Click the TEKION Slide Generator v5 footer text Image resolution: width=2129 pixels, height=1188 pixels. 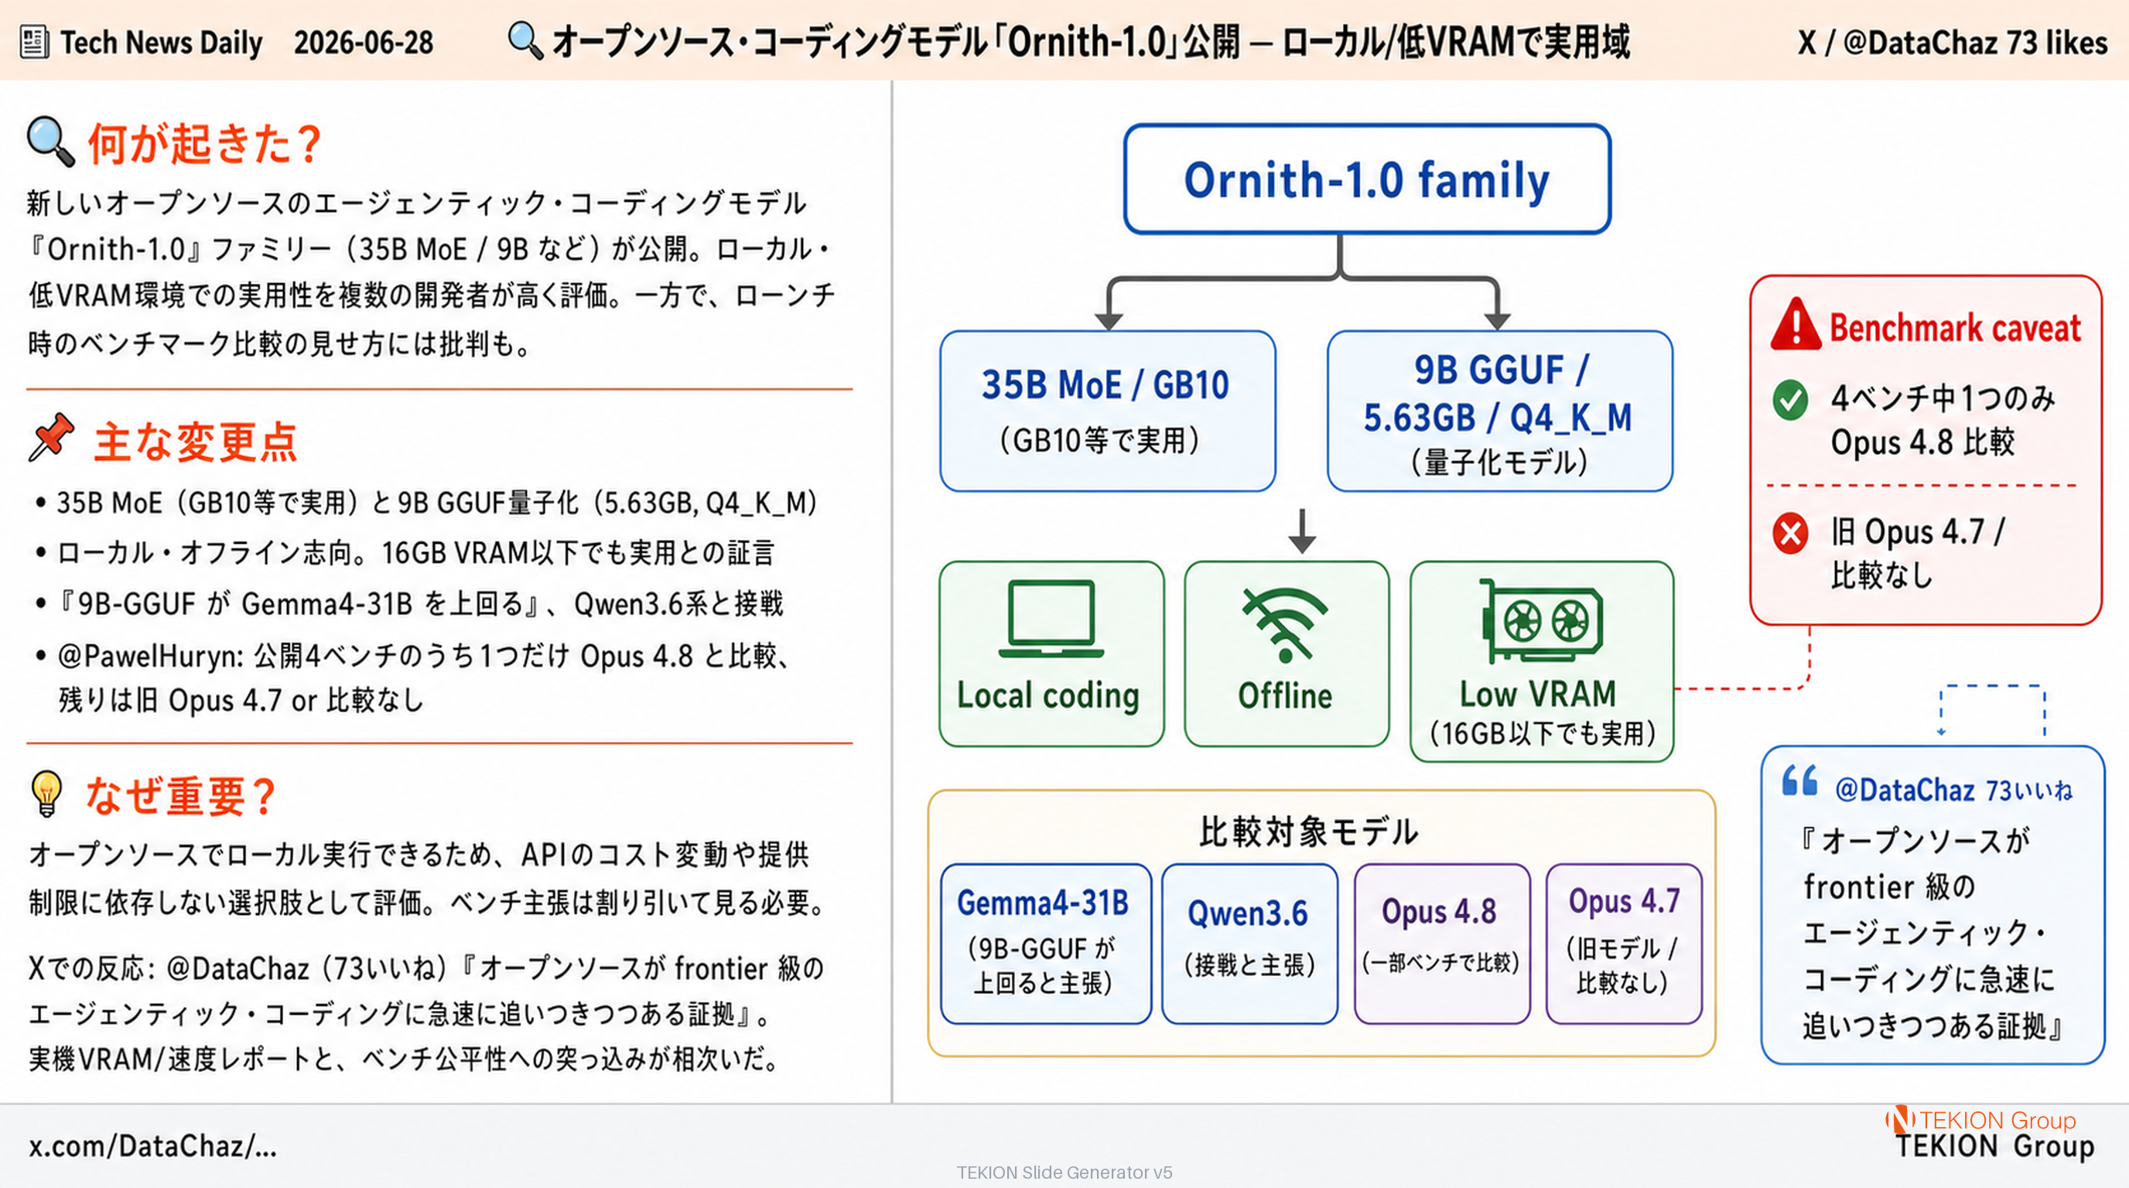click(x=1064, y=1173)
